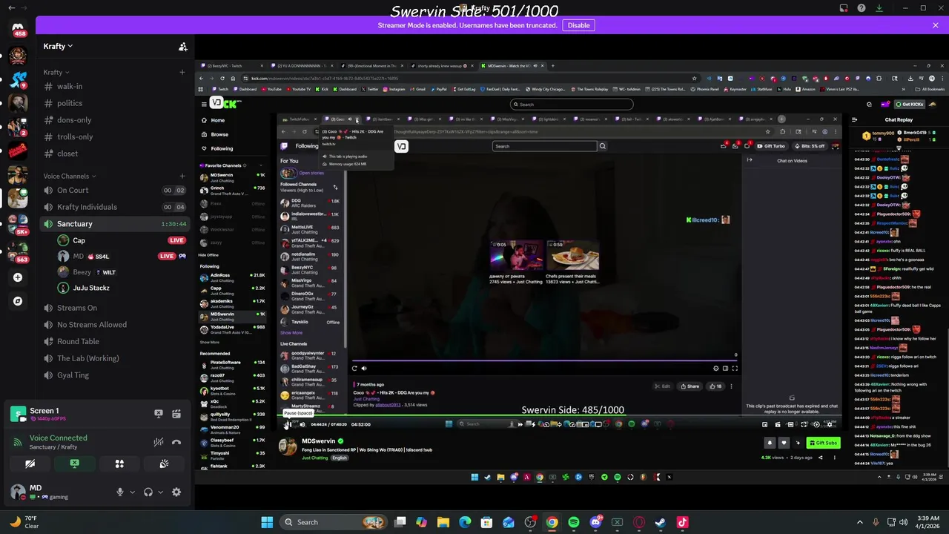This screenshot has width=949, height=534.
Task: Dismiss the streamer mode banner
Action: point(936,25)
